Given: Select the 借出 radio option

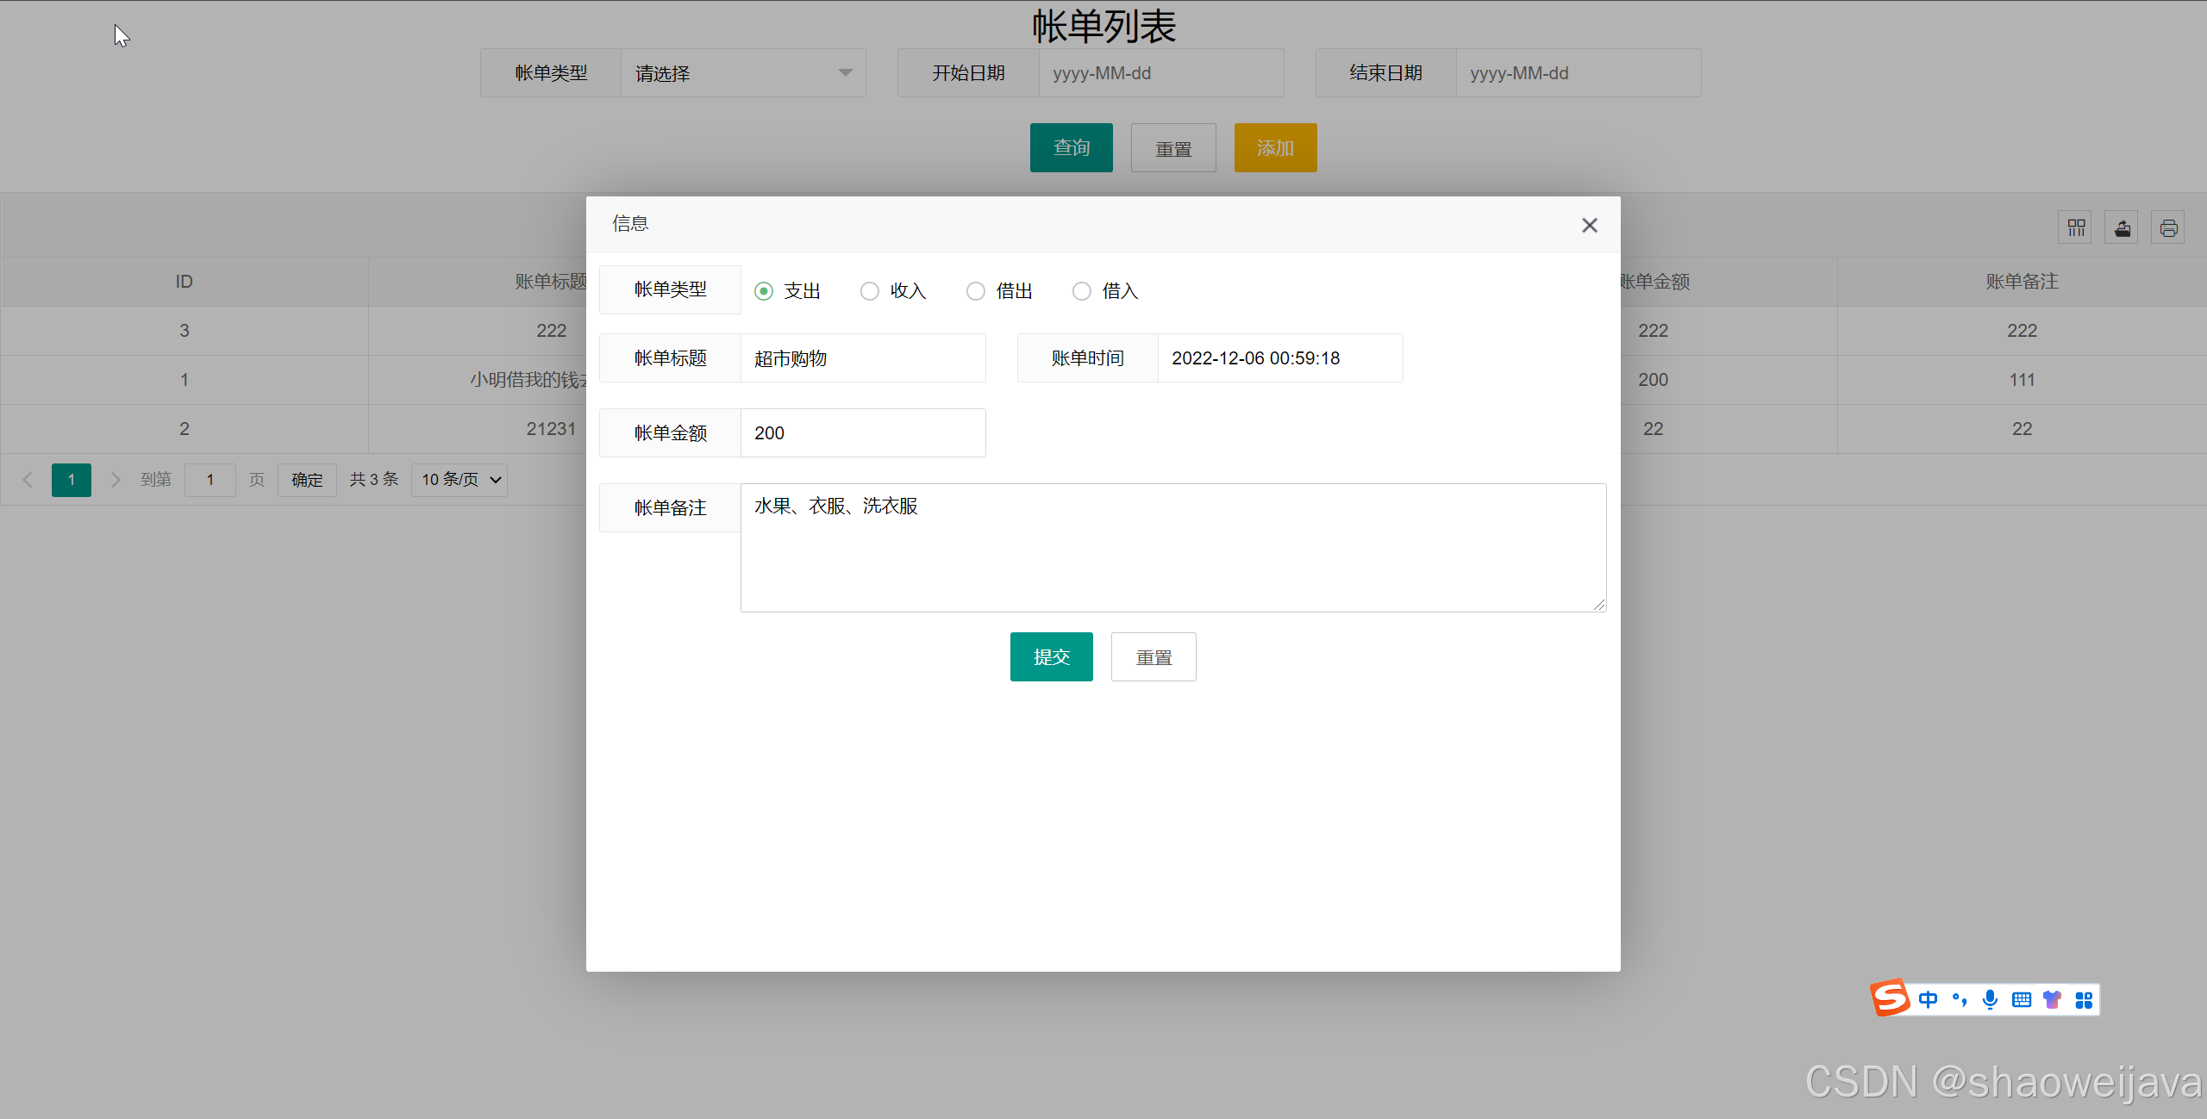Looking at the screenshot, I should [x=975, y=291].
